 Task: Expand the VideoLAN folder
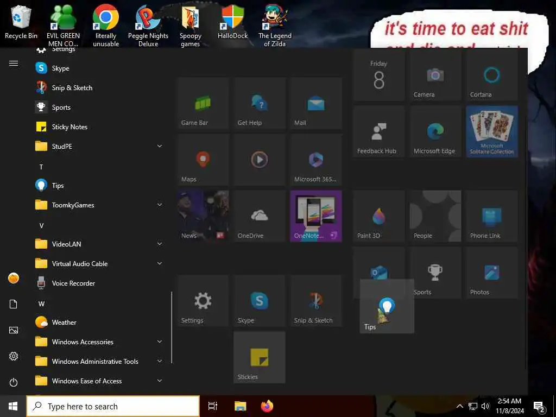99,244
